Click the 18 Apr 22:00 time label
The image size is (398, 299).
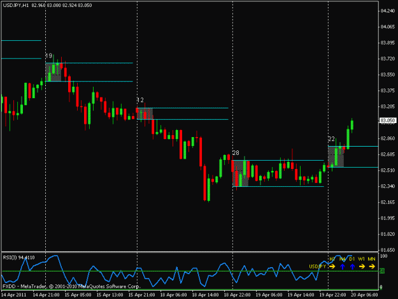pyautogui.click(x=237, y=295)
